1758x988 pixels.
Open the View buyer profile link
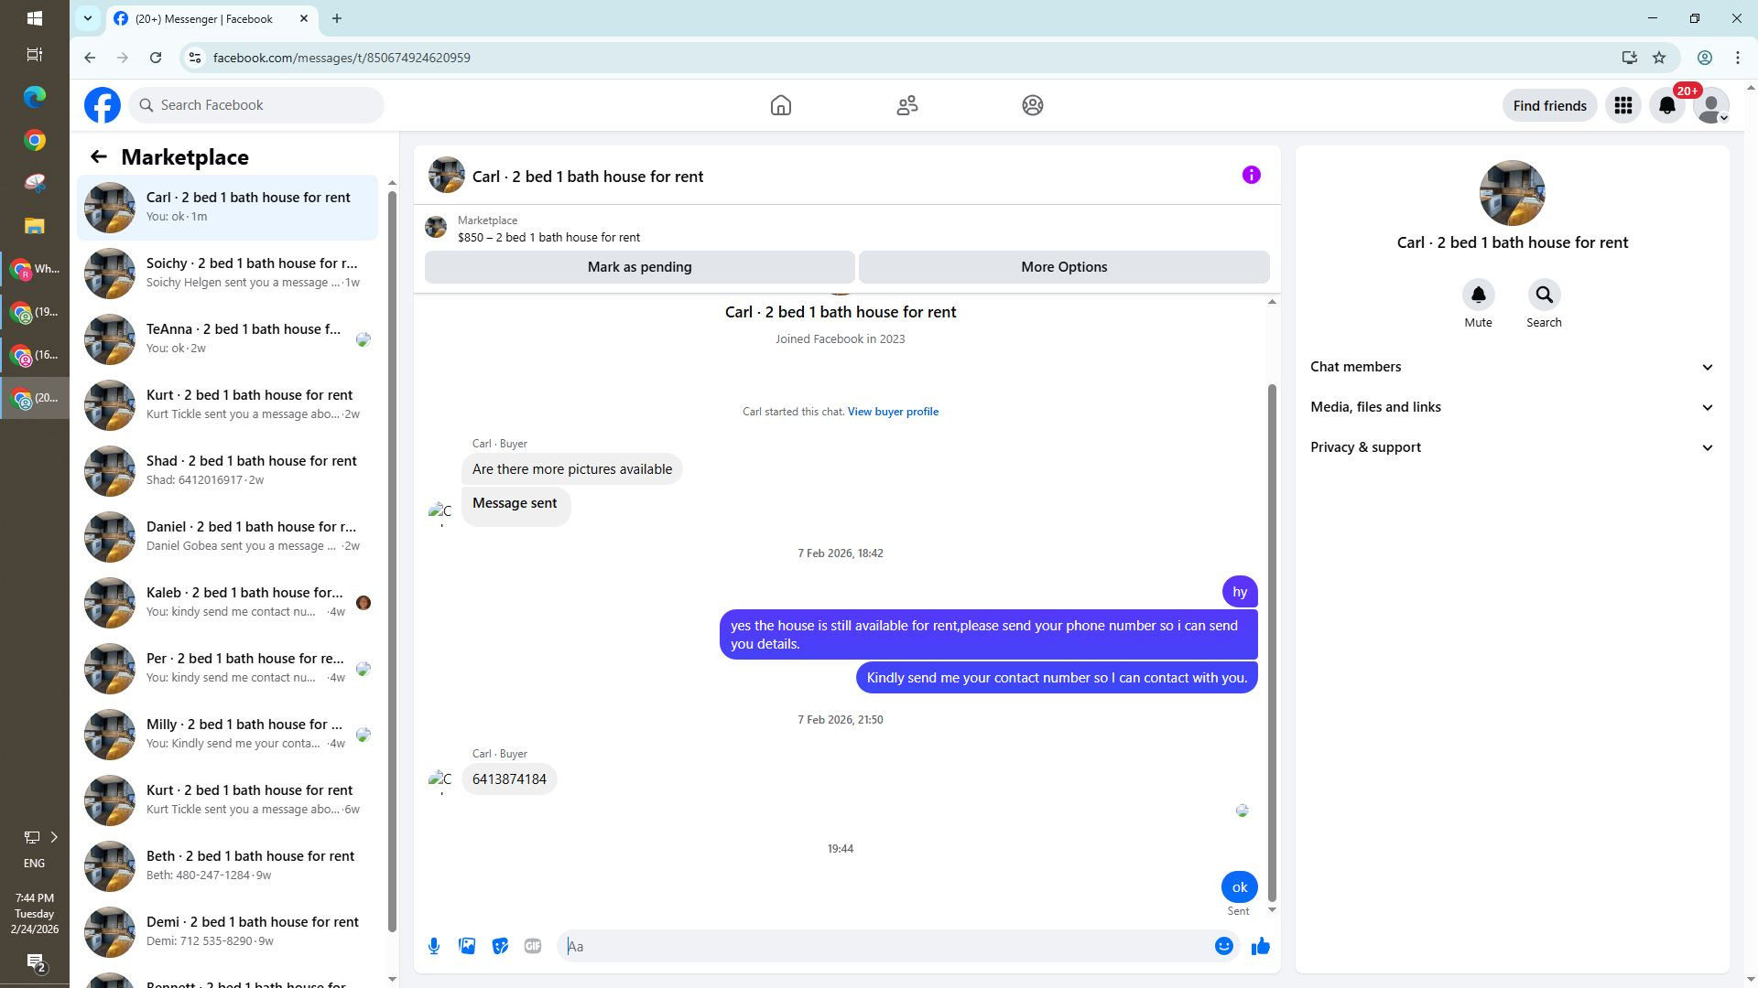pos(892,412)
